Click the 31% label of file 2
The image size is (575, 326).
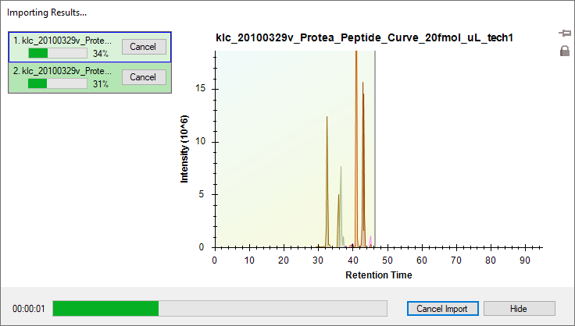pyautogui.click(x=101, y=84)
